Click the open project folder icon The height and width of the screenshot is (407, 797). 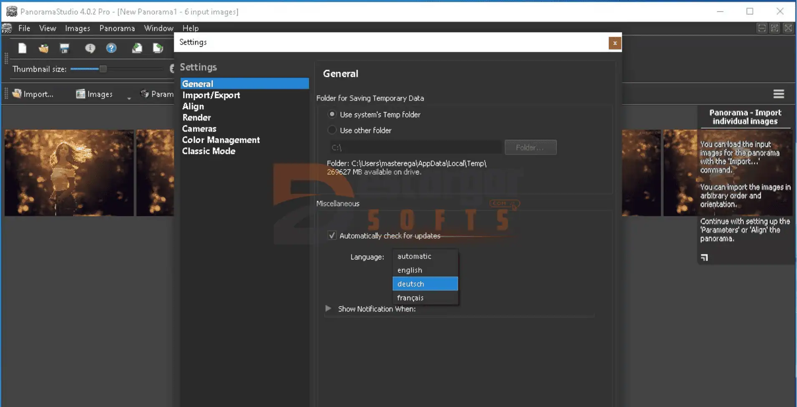(43, 48)
